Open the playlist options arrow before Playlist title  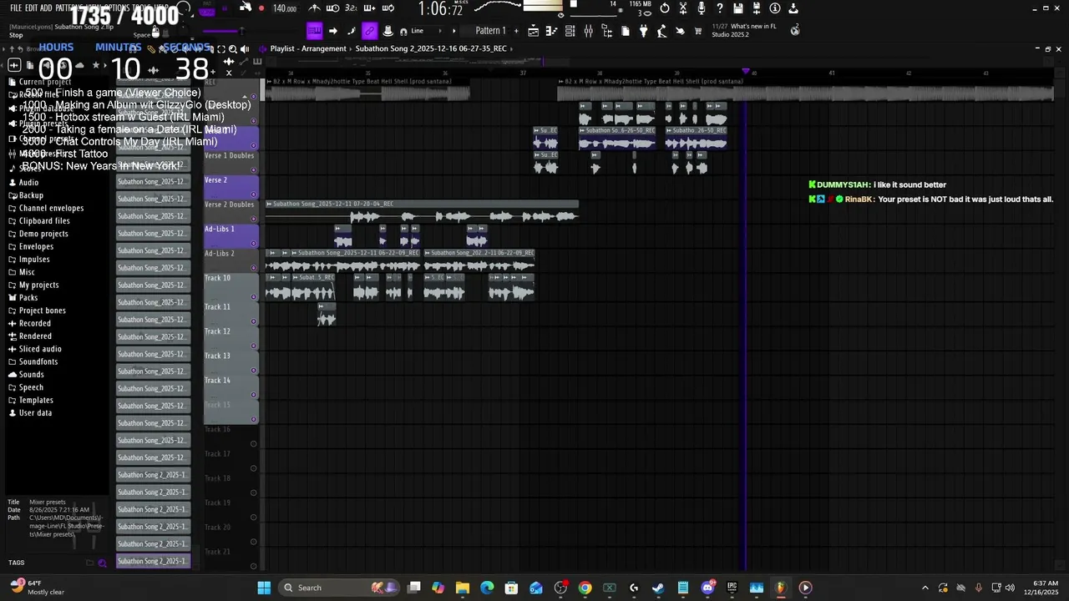262,48
